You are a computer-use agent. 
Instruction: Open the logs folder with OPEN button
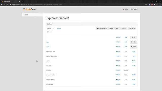tap(133, 42)
